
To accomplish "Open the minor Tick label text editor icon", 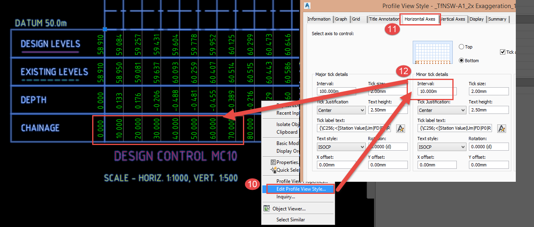I will point(502,128).
